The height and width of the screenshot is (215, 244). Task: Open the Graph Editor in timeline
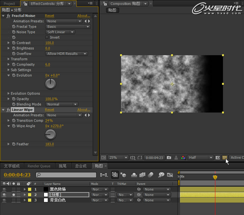pyautogui.click(x=170, y=175)
